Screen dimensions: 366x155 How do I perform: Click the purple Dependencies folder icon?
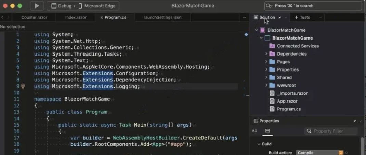(272, 54)
